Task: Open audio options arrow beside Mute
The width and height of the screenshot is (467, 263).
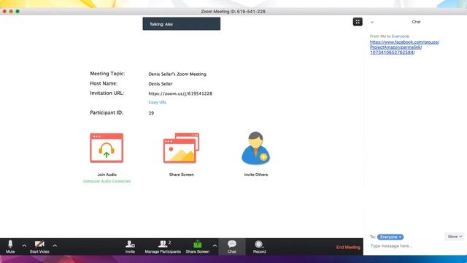Action: pos(24,246)
